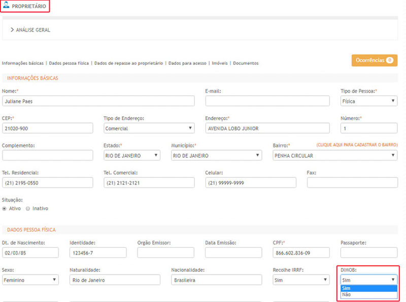The image size is (406, 302).
Task: Click the Proprietário person icon
Action: (7, 7)
